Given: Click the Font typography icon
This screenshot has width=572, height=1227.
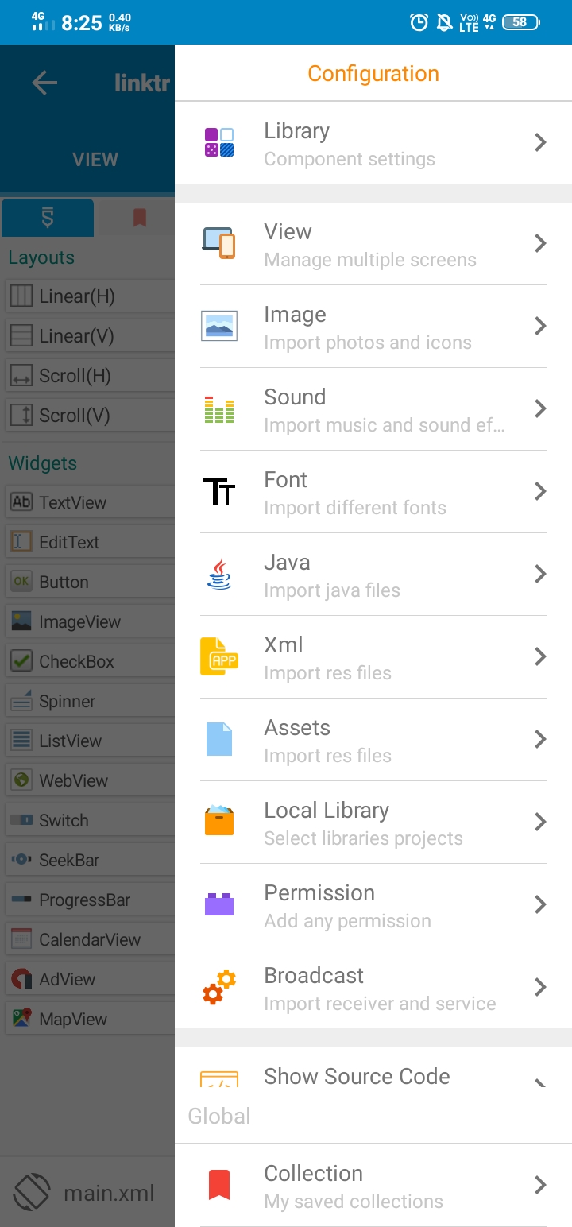Looking at the screenshot, I should click(219, 492).
